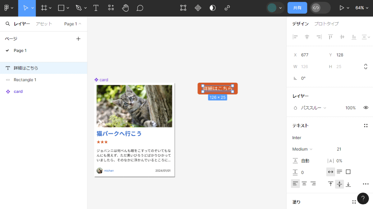The width and height of the screenshot is (373, 209).
Task: Toggle constrain proportions lock
Action: [x=366, y=67]
